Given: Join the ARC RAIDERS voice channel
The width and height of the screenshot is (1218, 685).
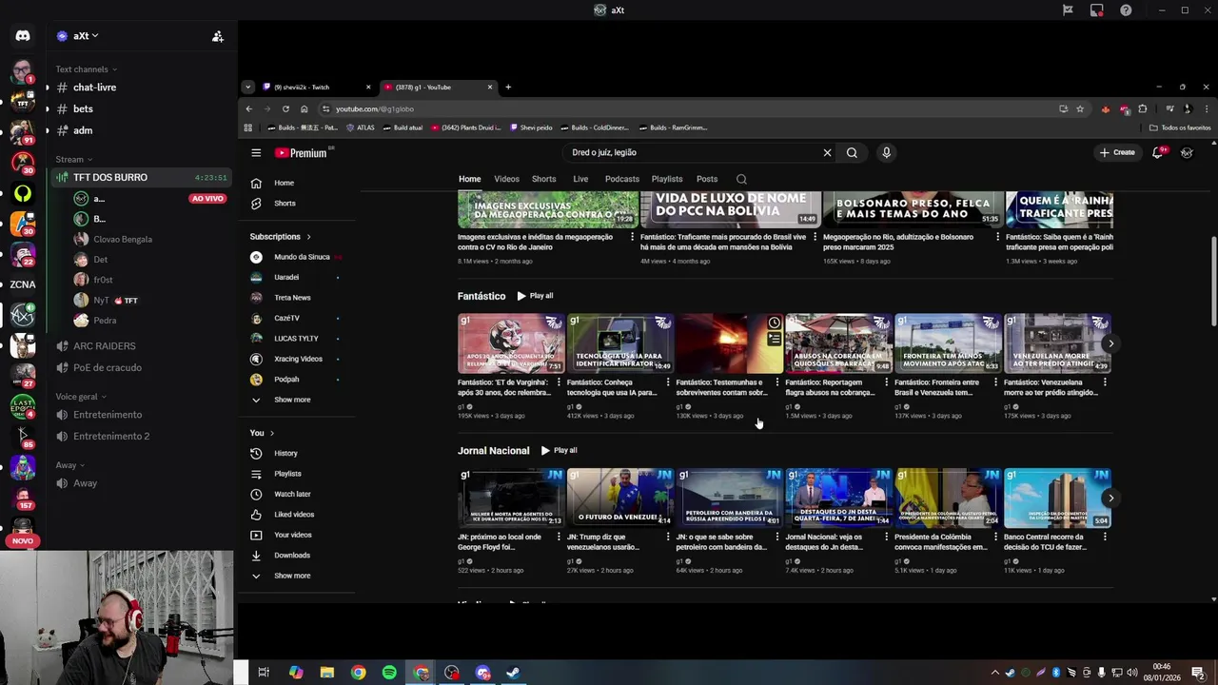Looking at the screenshot, I should click(x=140, y=346).
